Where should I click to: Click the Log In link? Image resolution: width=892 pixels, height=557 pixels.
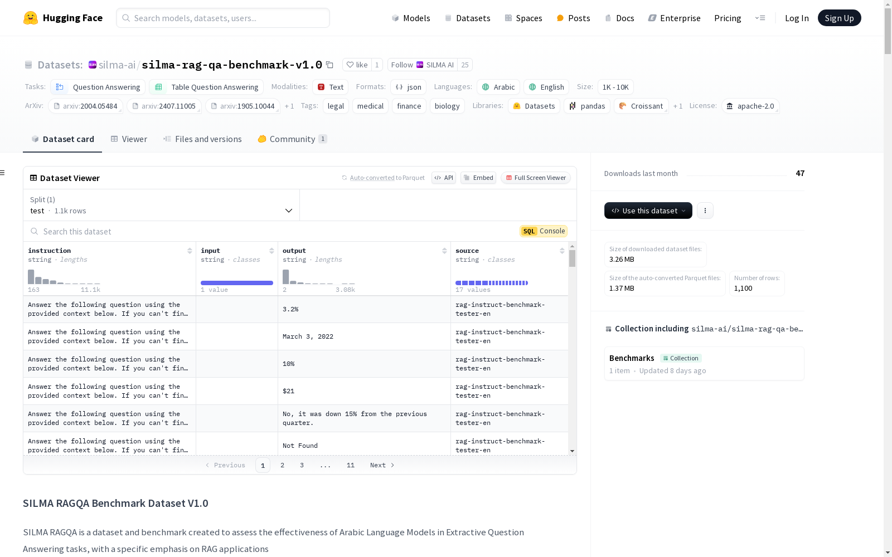(x=797, y=18)
